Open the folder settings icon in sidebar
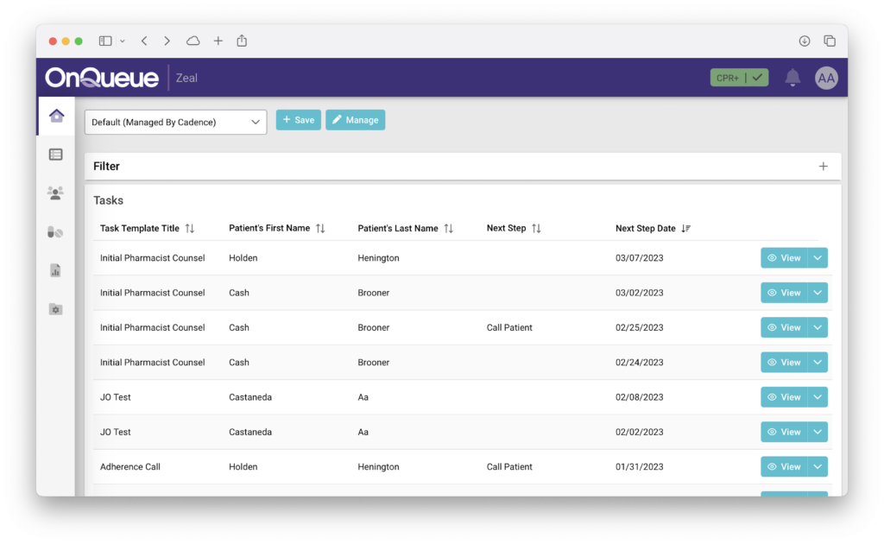 56,309
